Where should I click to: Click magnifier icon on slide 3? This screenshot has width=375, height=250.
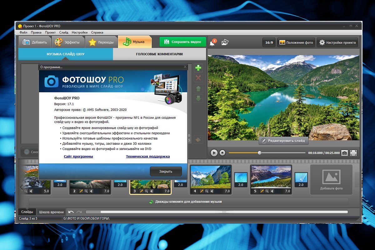pyautogui.click(x=146, y=191)
